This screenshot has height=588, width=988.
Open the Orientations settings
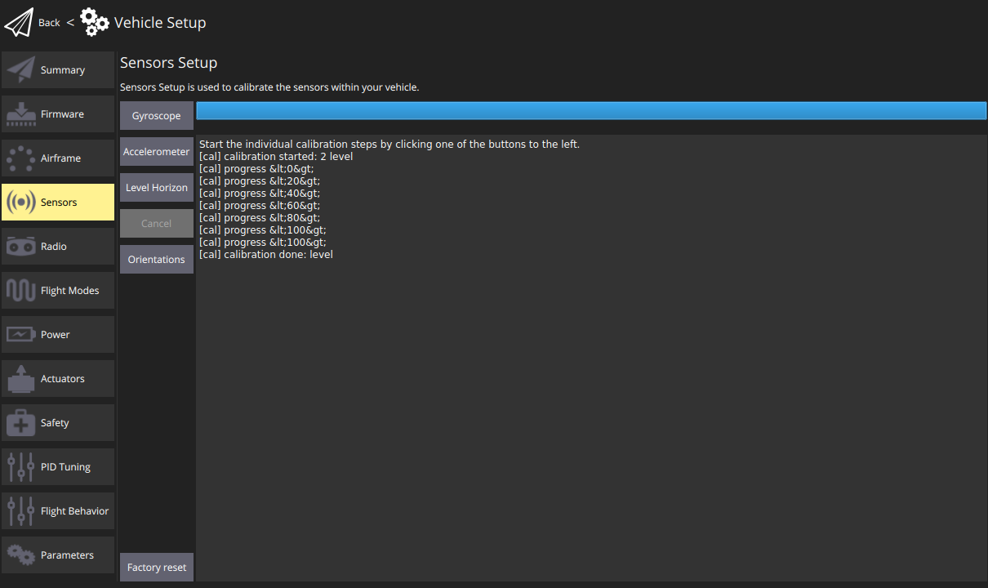point(157,260)
